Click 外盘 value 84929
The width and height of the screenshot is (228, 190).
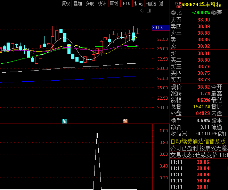click(203, 114)
